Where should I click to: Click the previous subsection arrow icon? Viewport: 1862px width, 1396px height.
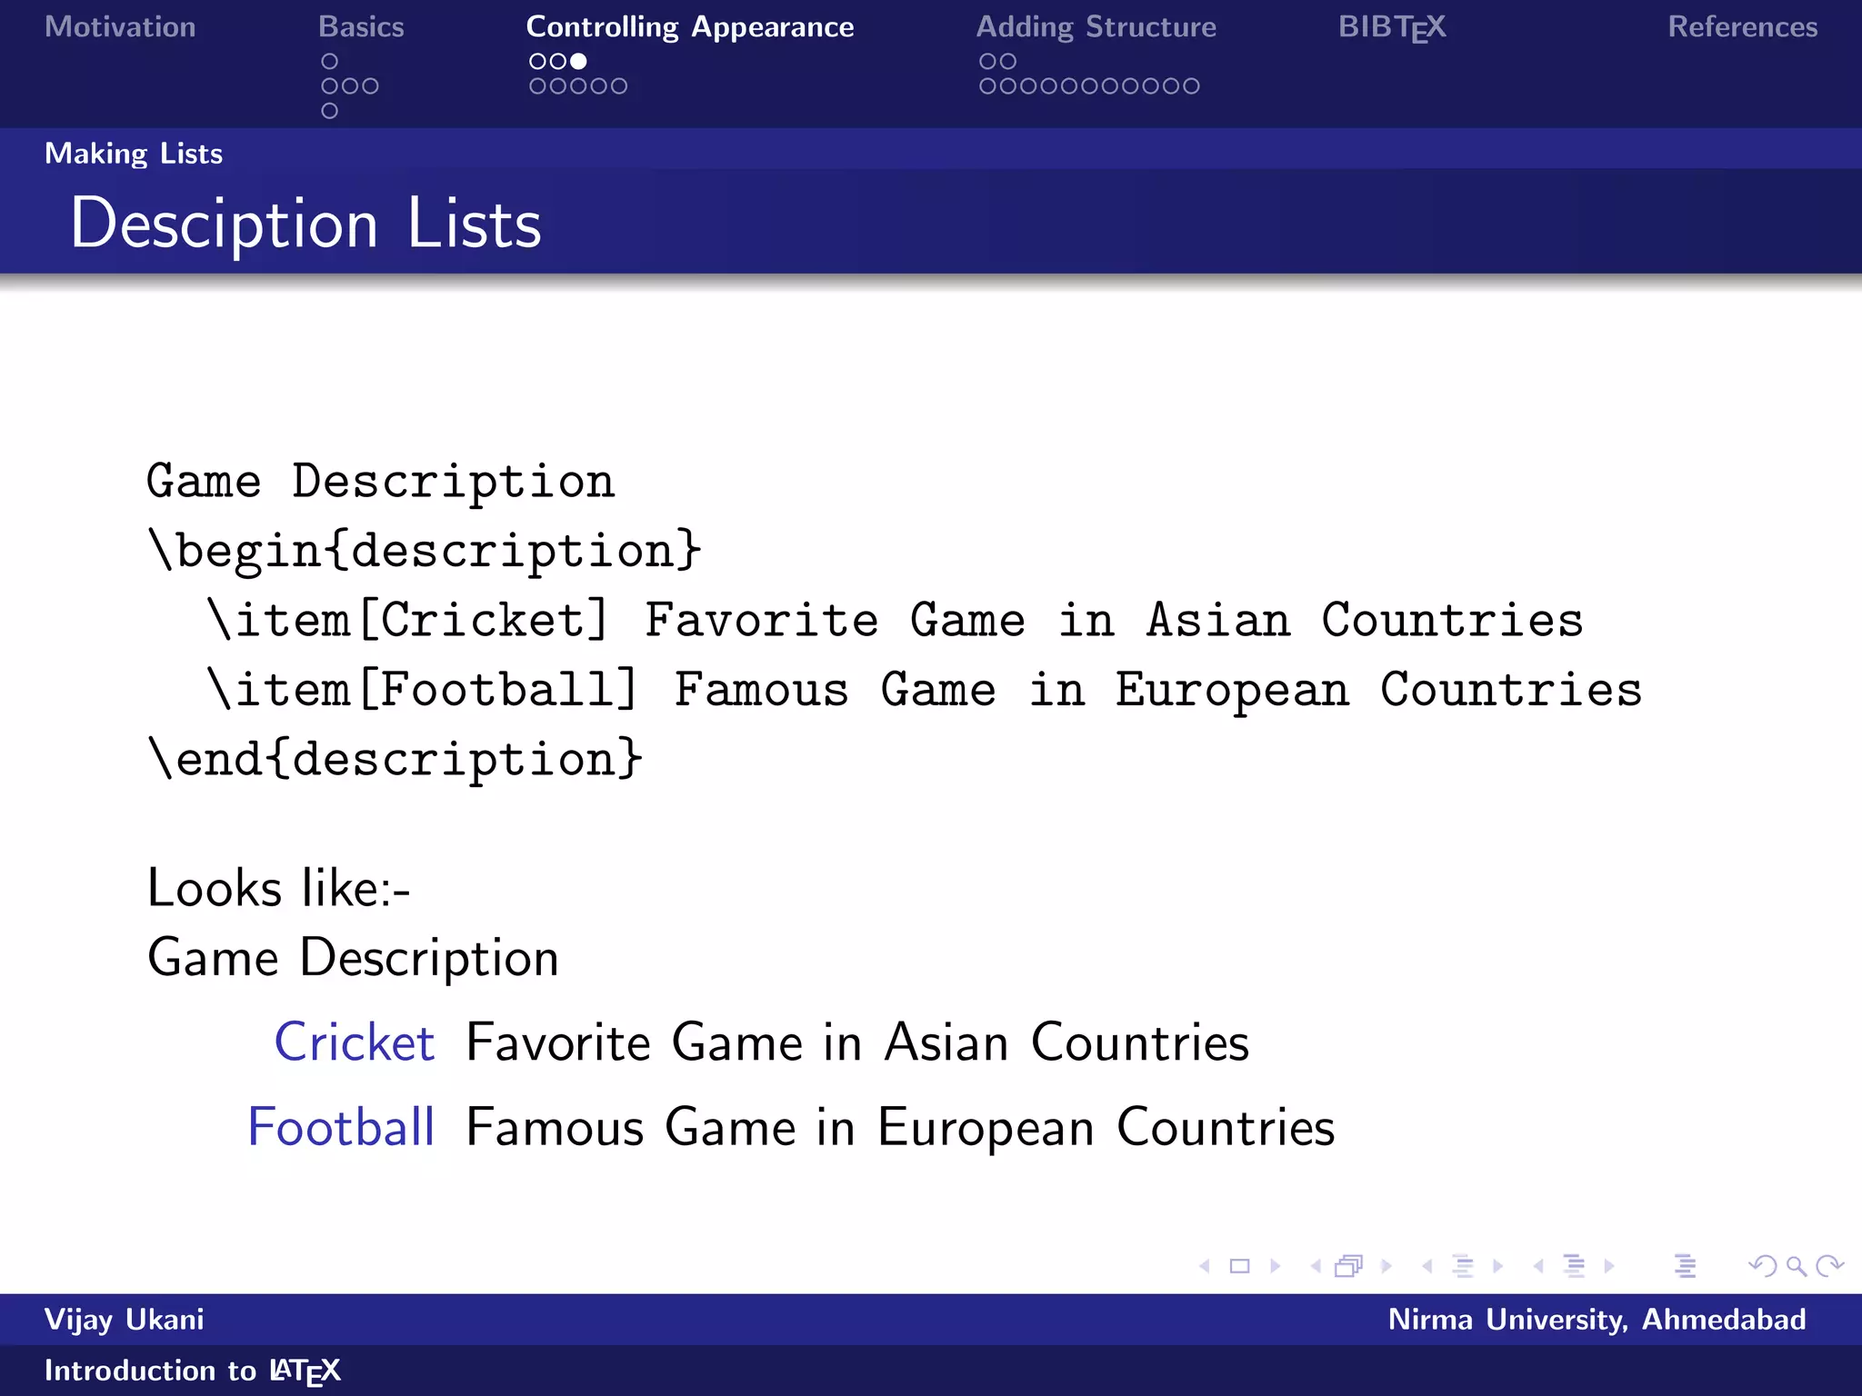tap(1427, 1266)
